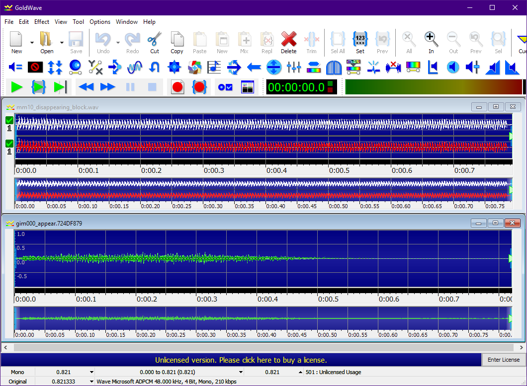Click the horizontal scrollbar right arrow
527x386 pixels.
[521, 347]
